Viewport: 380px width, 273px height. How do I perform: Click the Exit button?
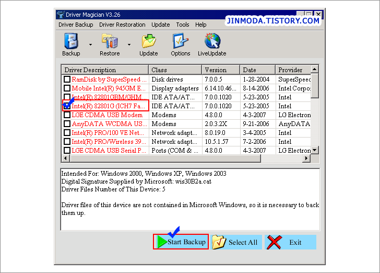(x=291, y=242)
